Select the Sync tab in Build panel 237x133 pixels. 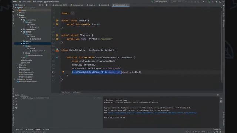point(23,95)
